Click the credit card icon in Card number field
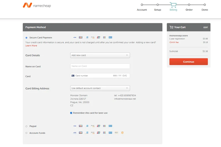Image resolution: width=221 pixels, height=147 pixels. click(73, 76)
